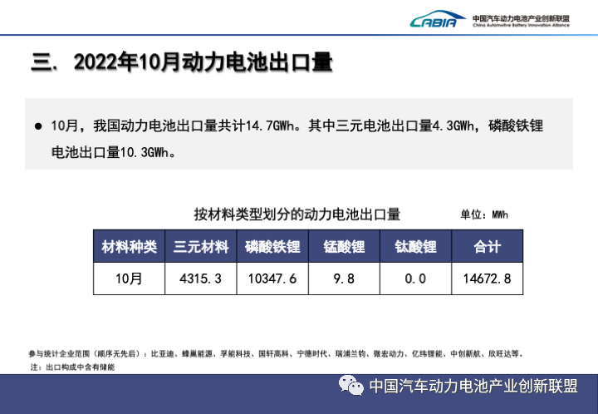Click the 钛酸锂 column header
598x414 pixels.
click(414, 247)
